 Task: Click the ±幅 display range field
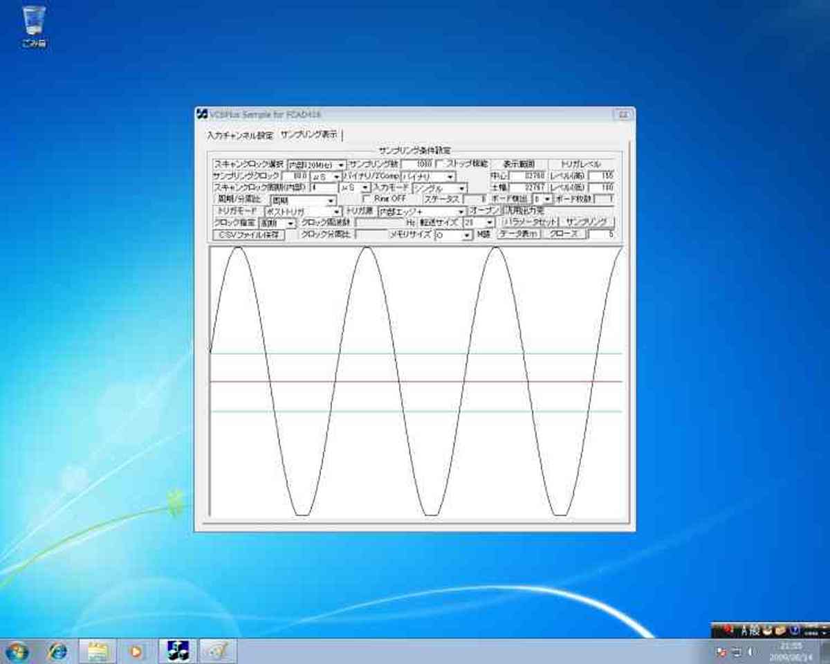pos(528,187)
